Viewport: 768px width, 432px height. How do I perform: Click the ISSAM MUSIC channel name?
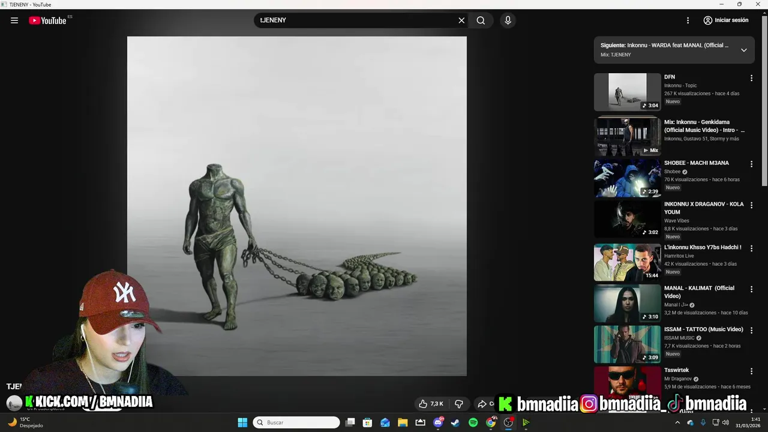pos(679,338)
